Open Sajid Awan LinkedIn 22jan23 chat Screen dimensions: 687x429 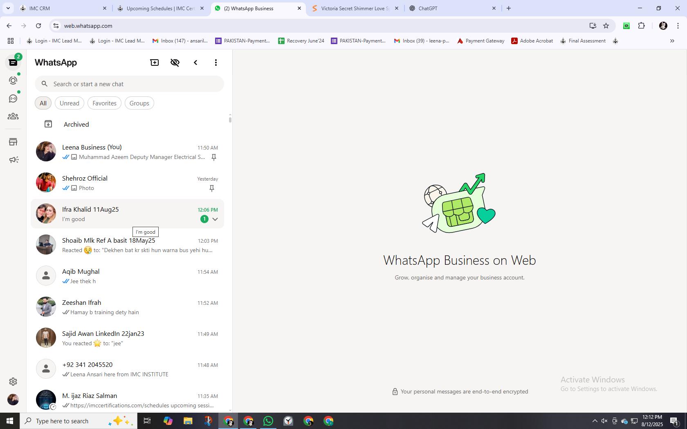tap(127, 338)
